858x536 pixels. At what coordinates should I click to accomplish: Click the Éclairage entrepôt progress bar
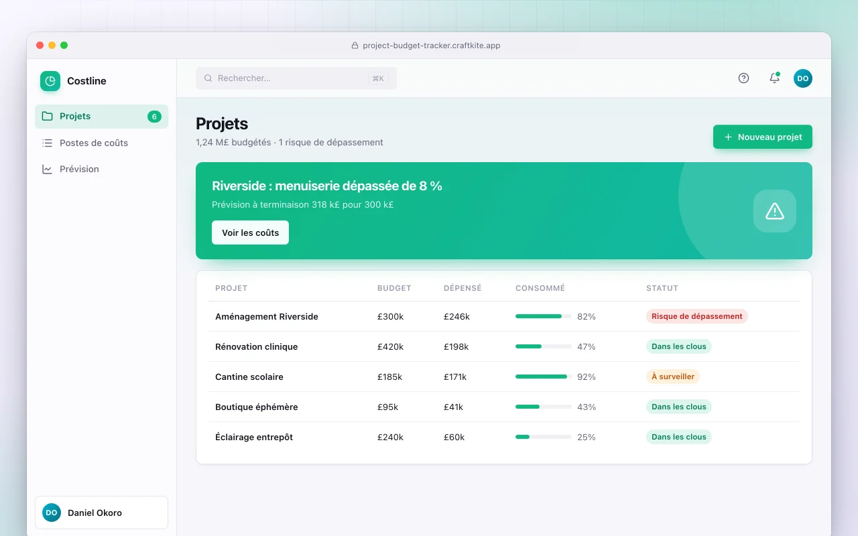(544, 437)
